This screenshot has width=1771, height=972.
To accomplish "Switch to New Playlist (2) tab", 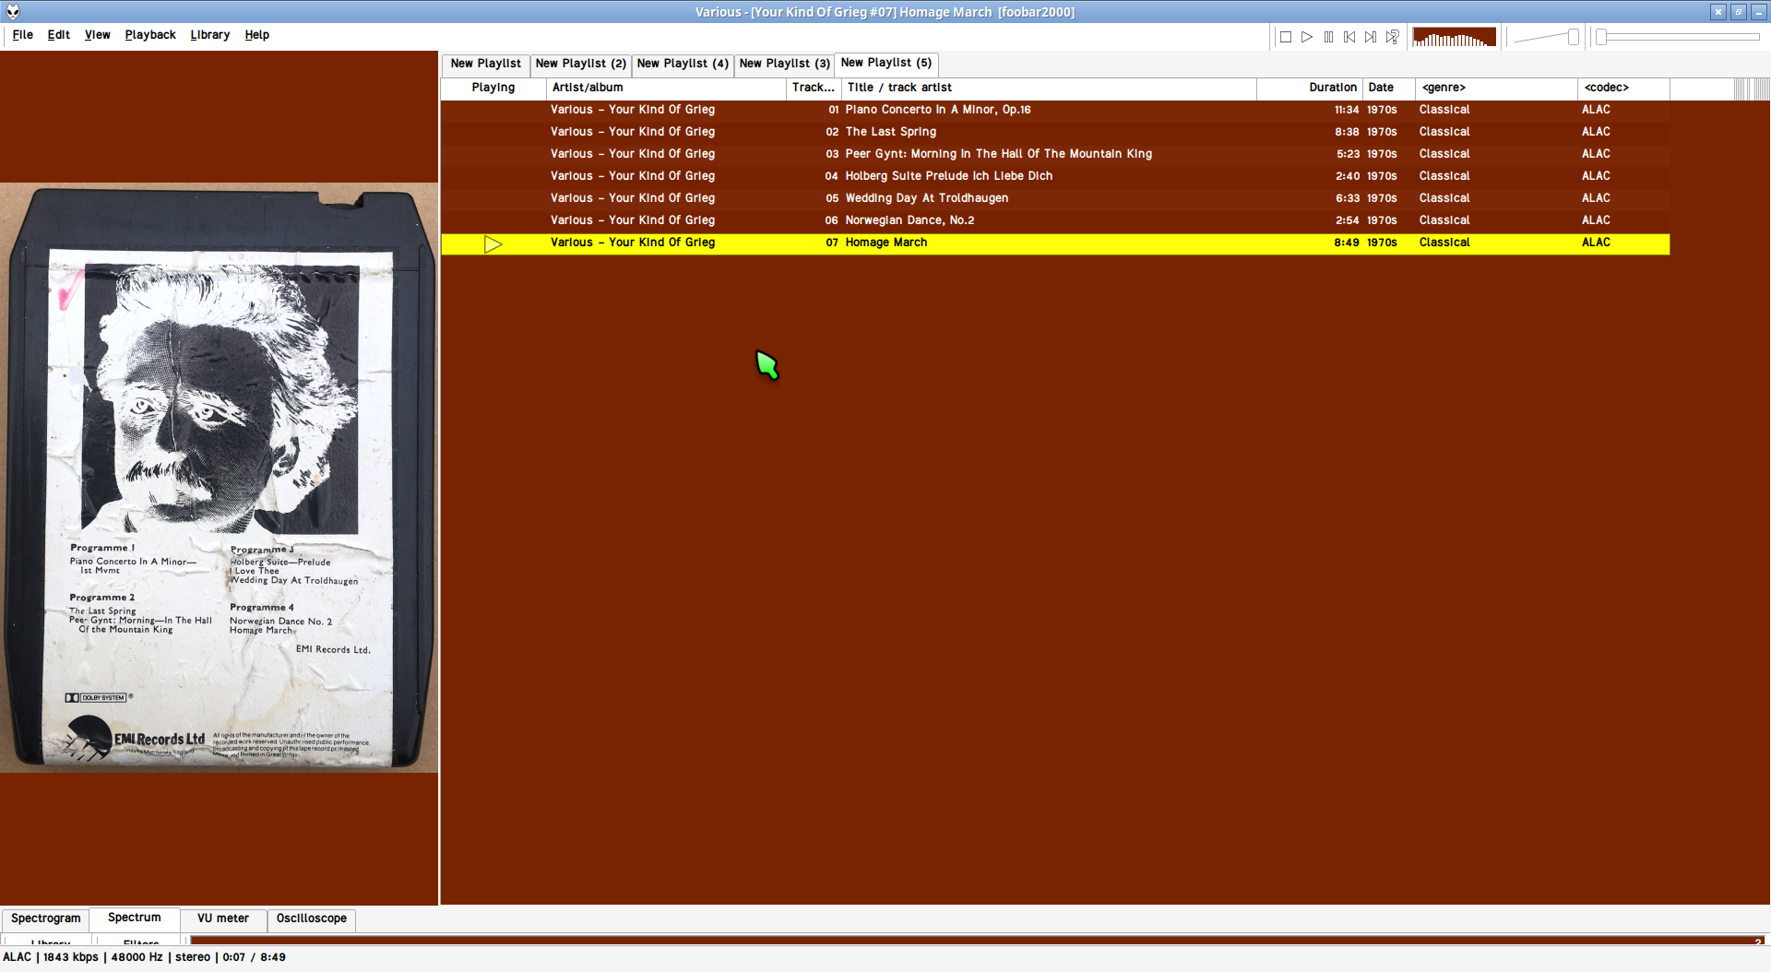I will coord(580,64).
